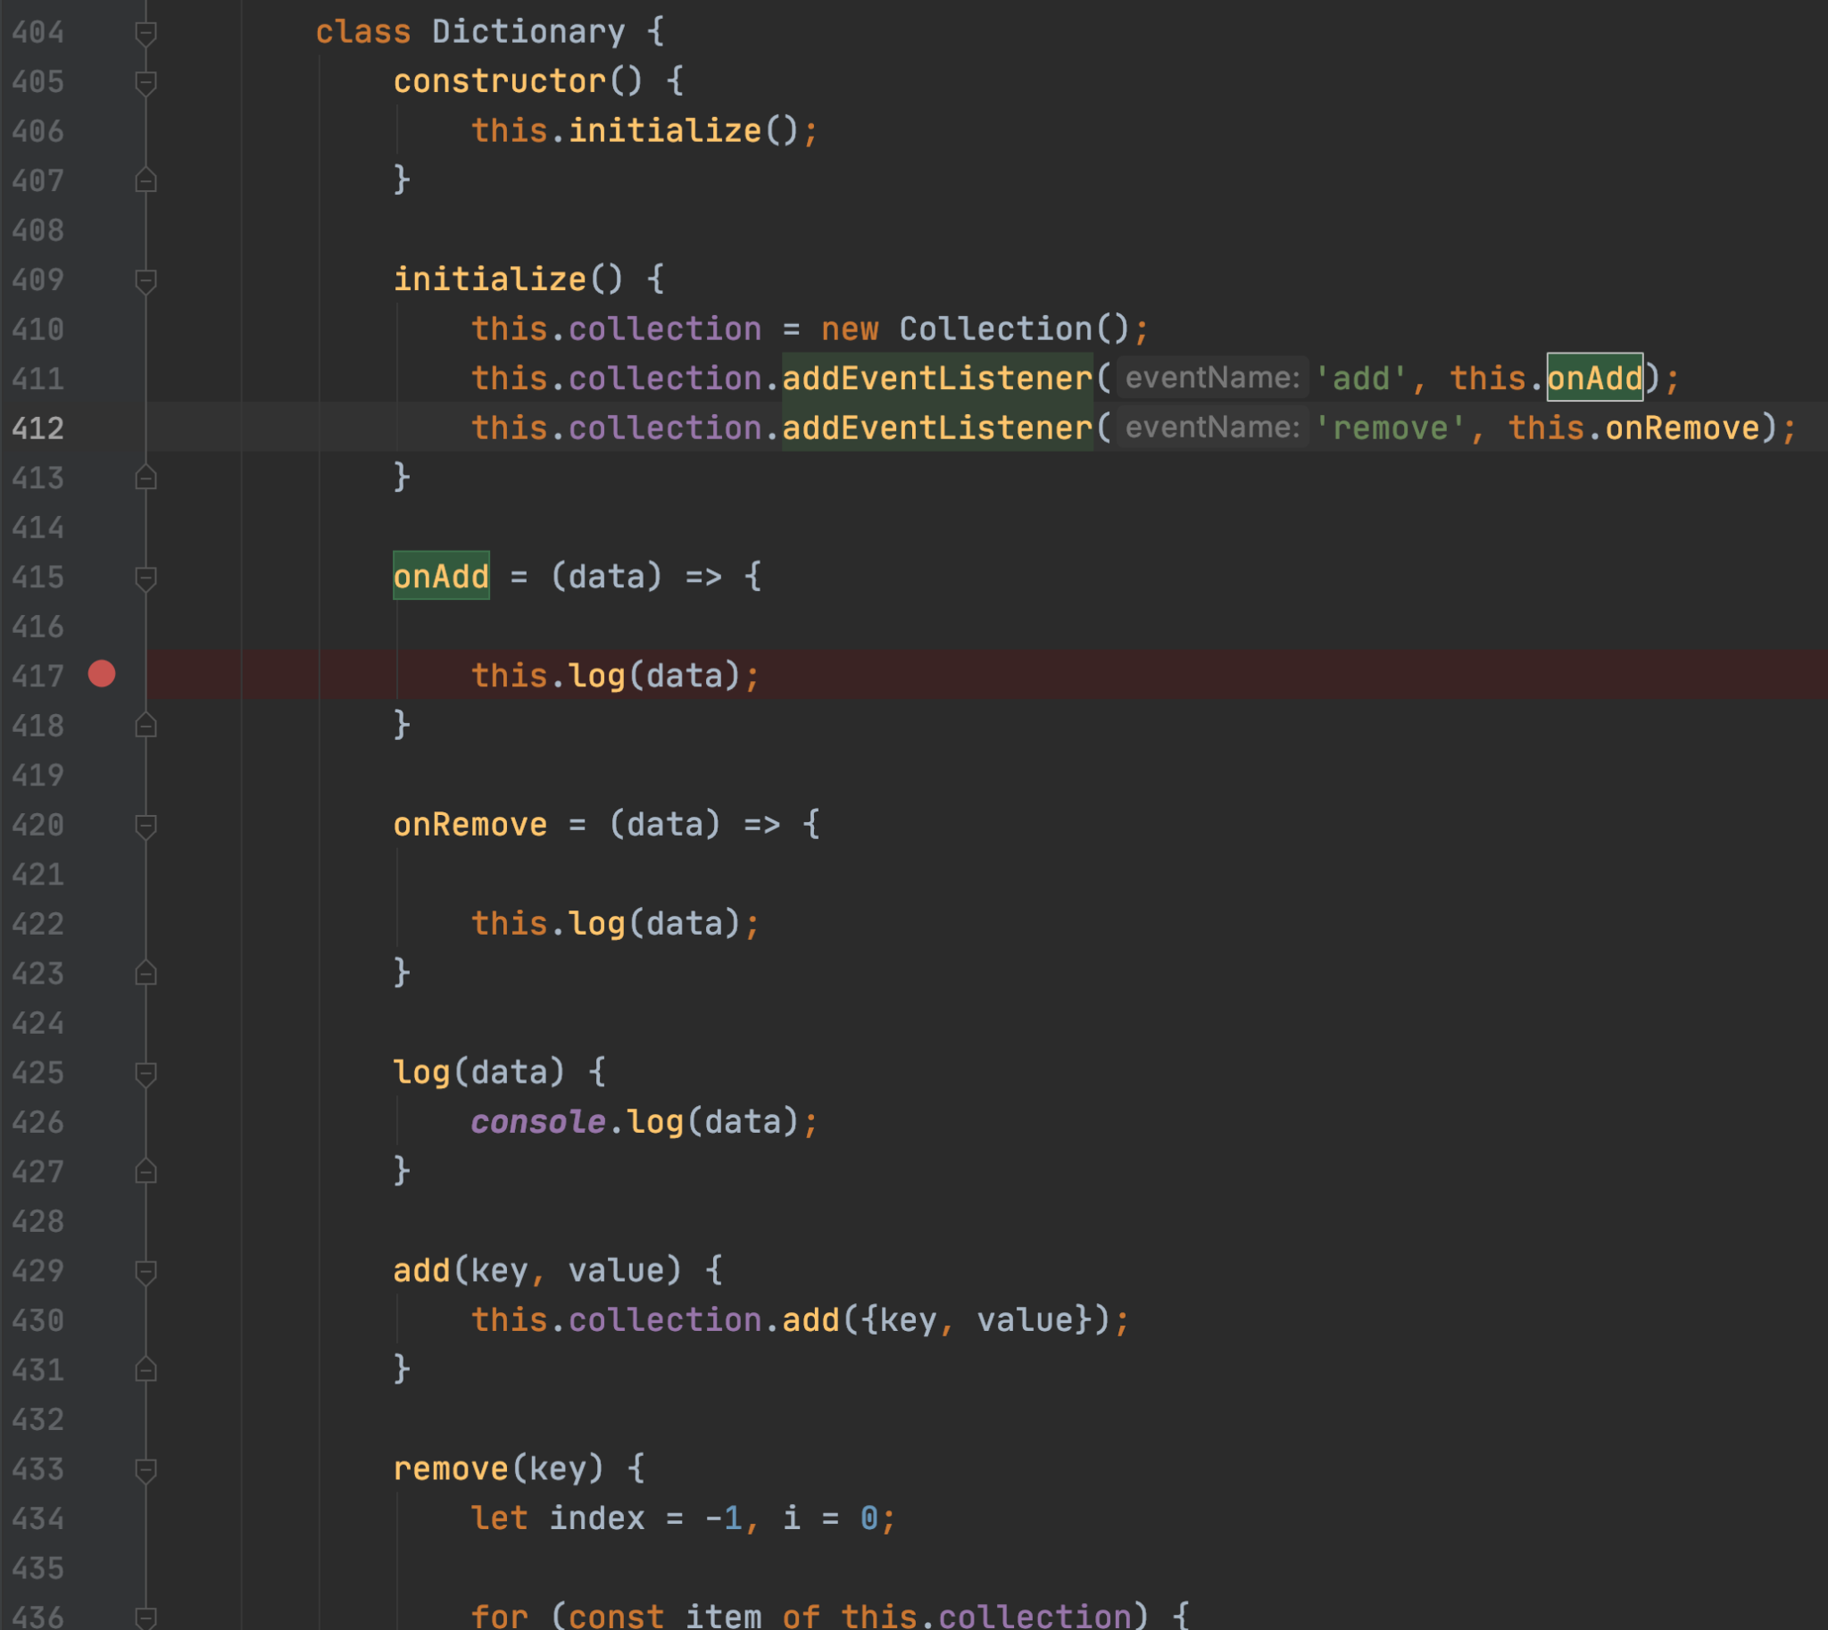
Task: Set a breakpoint on the new Collection line
Action: click(101, 328)
